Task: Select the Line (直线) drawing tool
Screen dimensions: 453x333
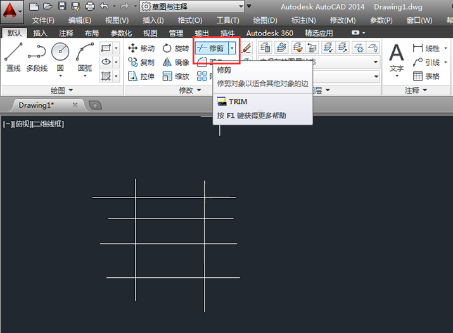Action: pos(13,57)
